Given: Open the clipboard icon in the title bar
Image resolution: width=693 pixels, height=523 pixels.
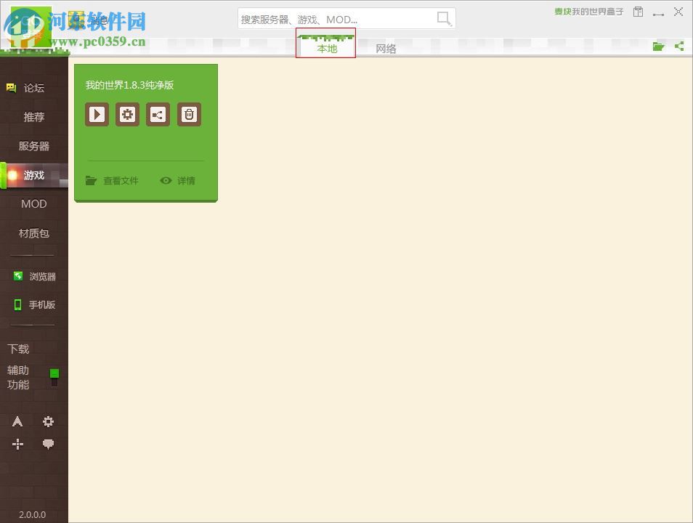Looking at the screenshot, I should 640,12.
